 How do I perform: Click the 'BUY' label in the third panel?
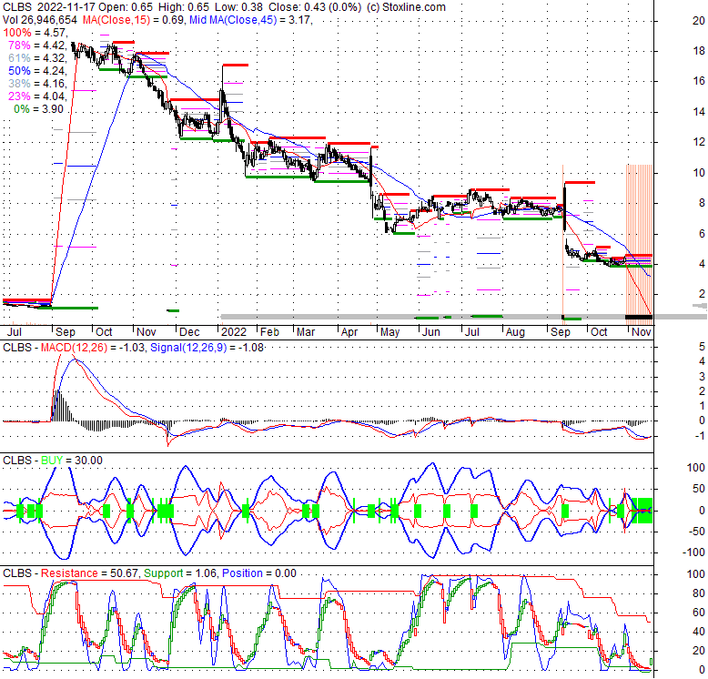(x=52, y=461)
